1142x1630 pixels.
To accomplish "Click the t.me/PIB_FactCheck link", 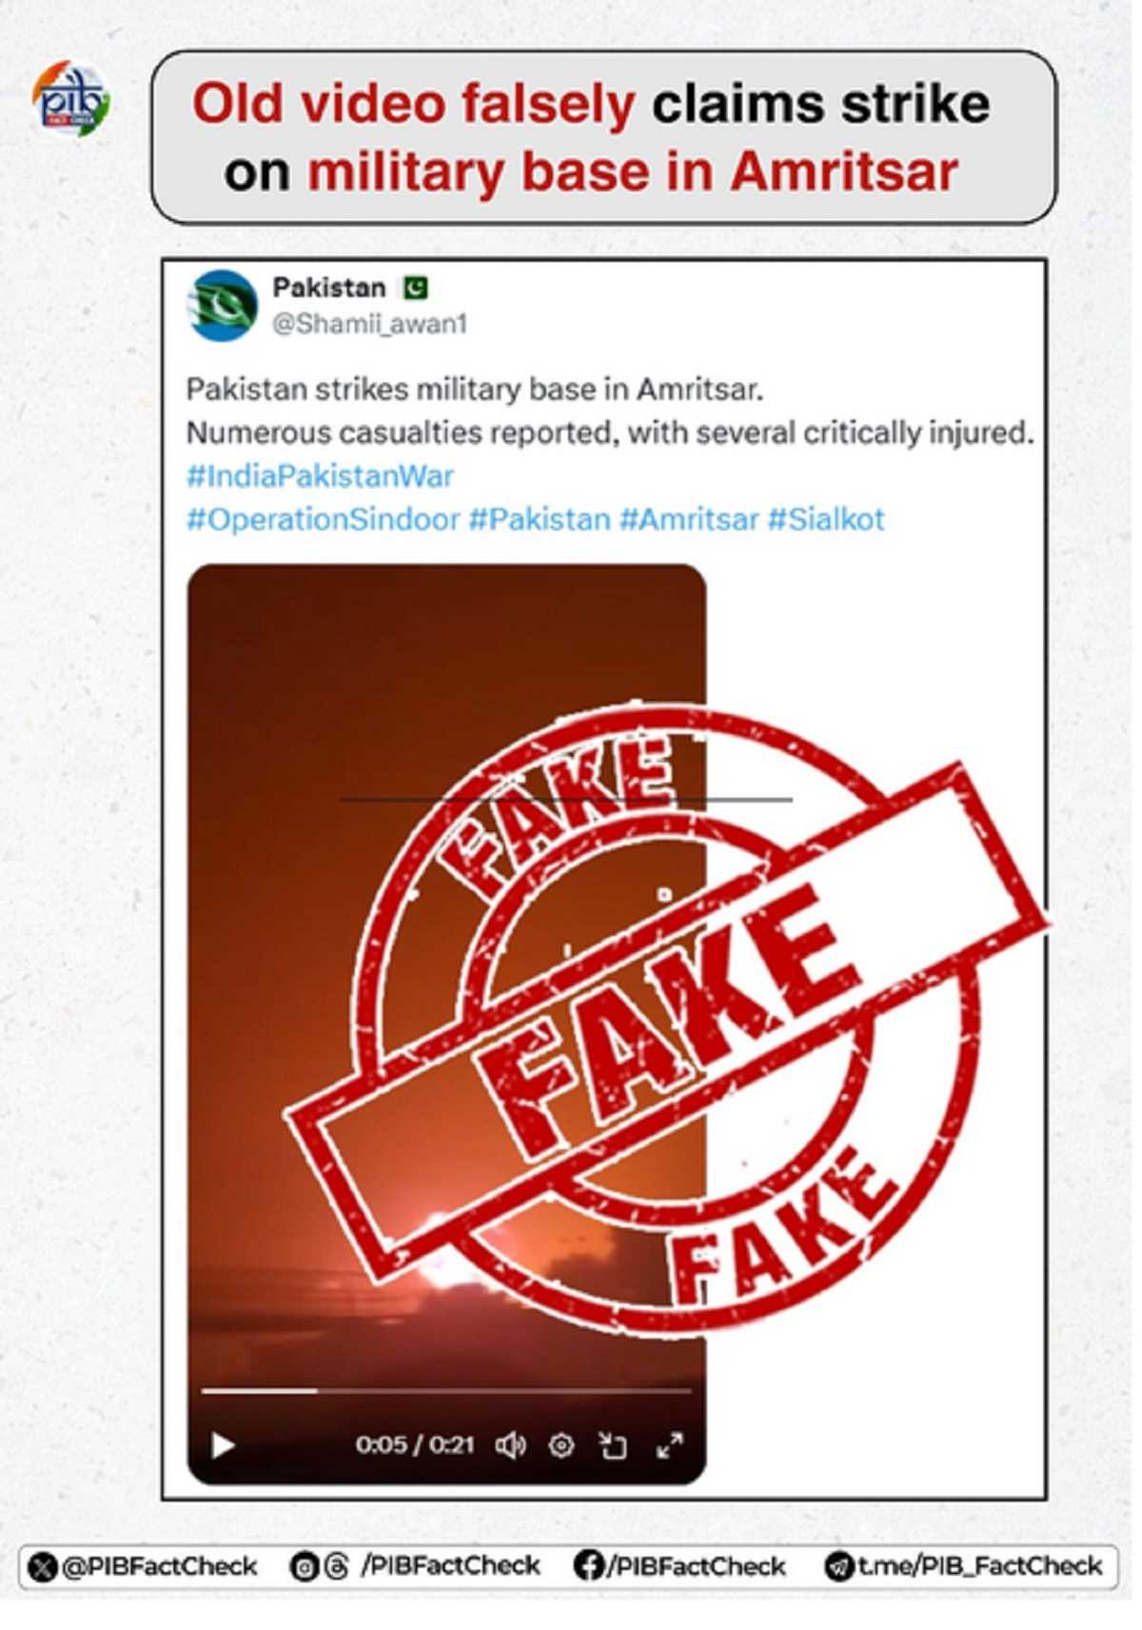I will click(x=980, y=1566).
